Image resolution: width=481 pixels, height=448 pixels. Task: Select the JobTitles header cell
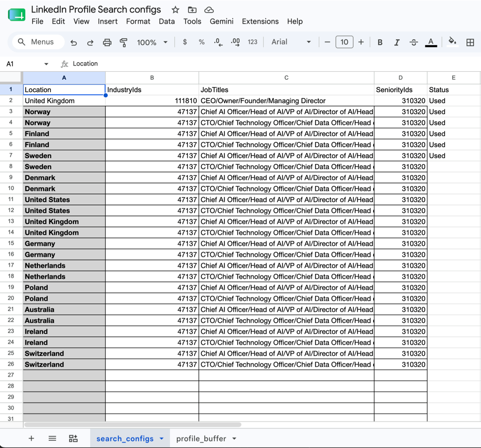[x=286, y=90]
